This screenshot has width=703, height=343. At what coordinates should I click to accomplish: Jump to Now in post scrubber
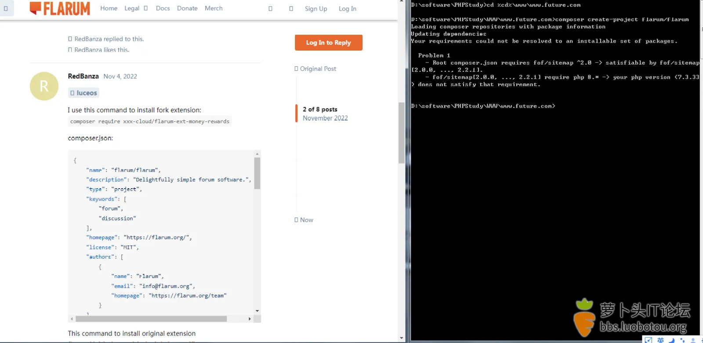(304, 220)
